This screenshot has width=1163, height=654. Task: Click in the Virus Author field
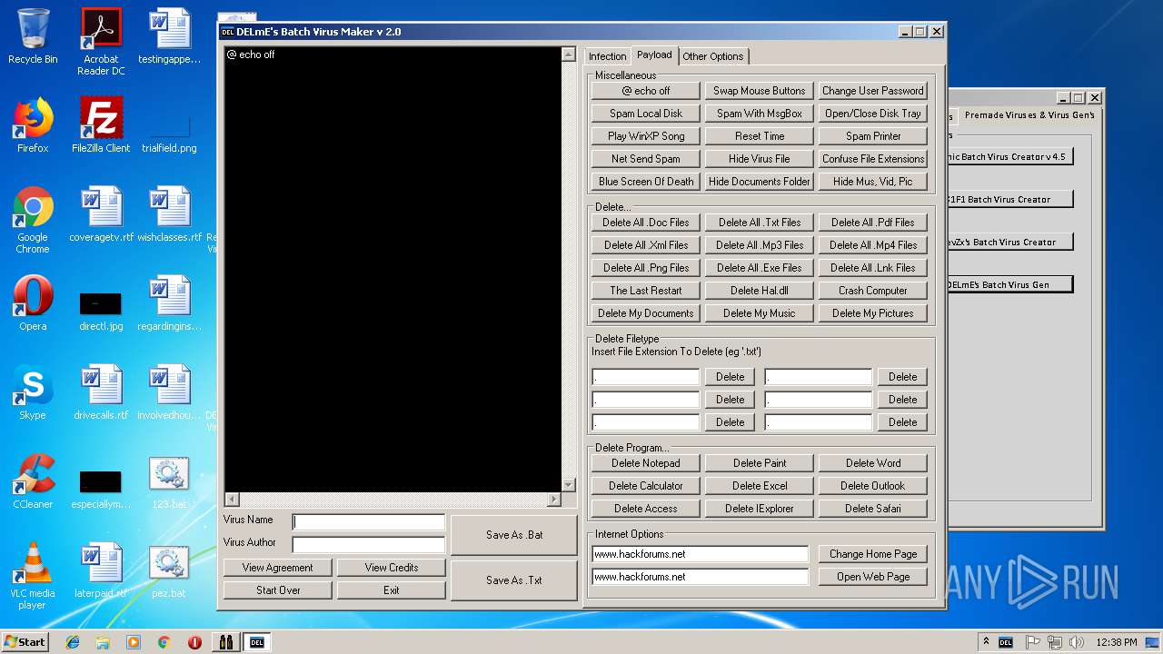369,544
